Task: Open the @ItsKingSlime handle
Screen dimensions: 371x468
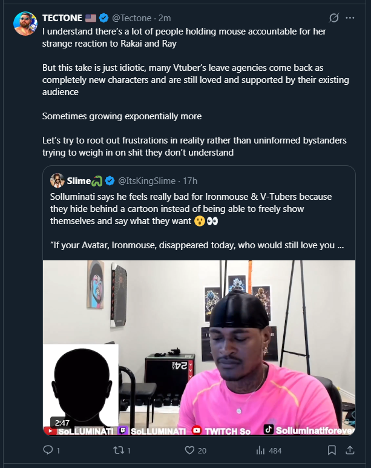Action: point(146,180)
